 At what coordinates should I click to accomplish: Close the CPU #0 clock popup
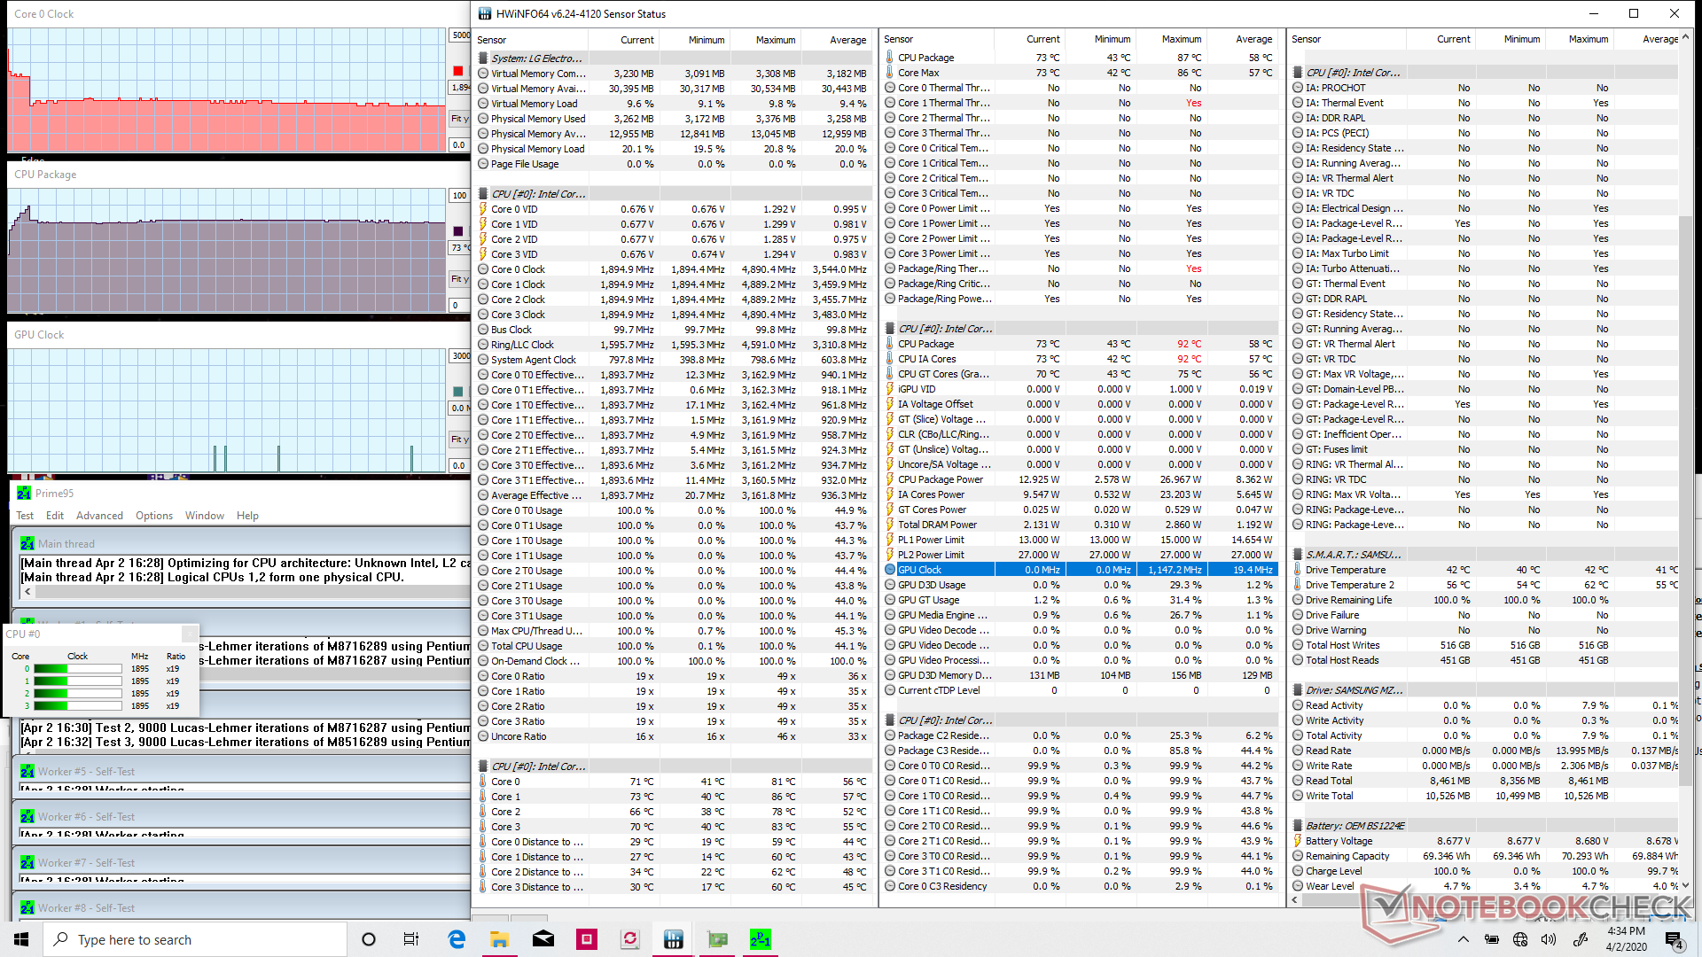[x=189, y=634]
